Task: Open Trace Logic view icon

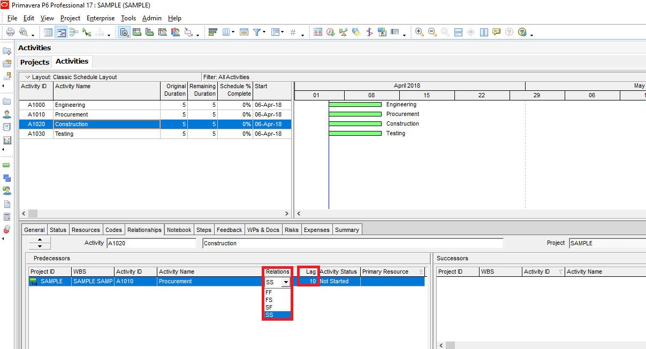Action: (x=86, y=32)
